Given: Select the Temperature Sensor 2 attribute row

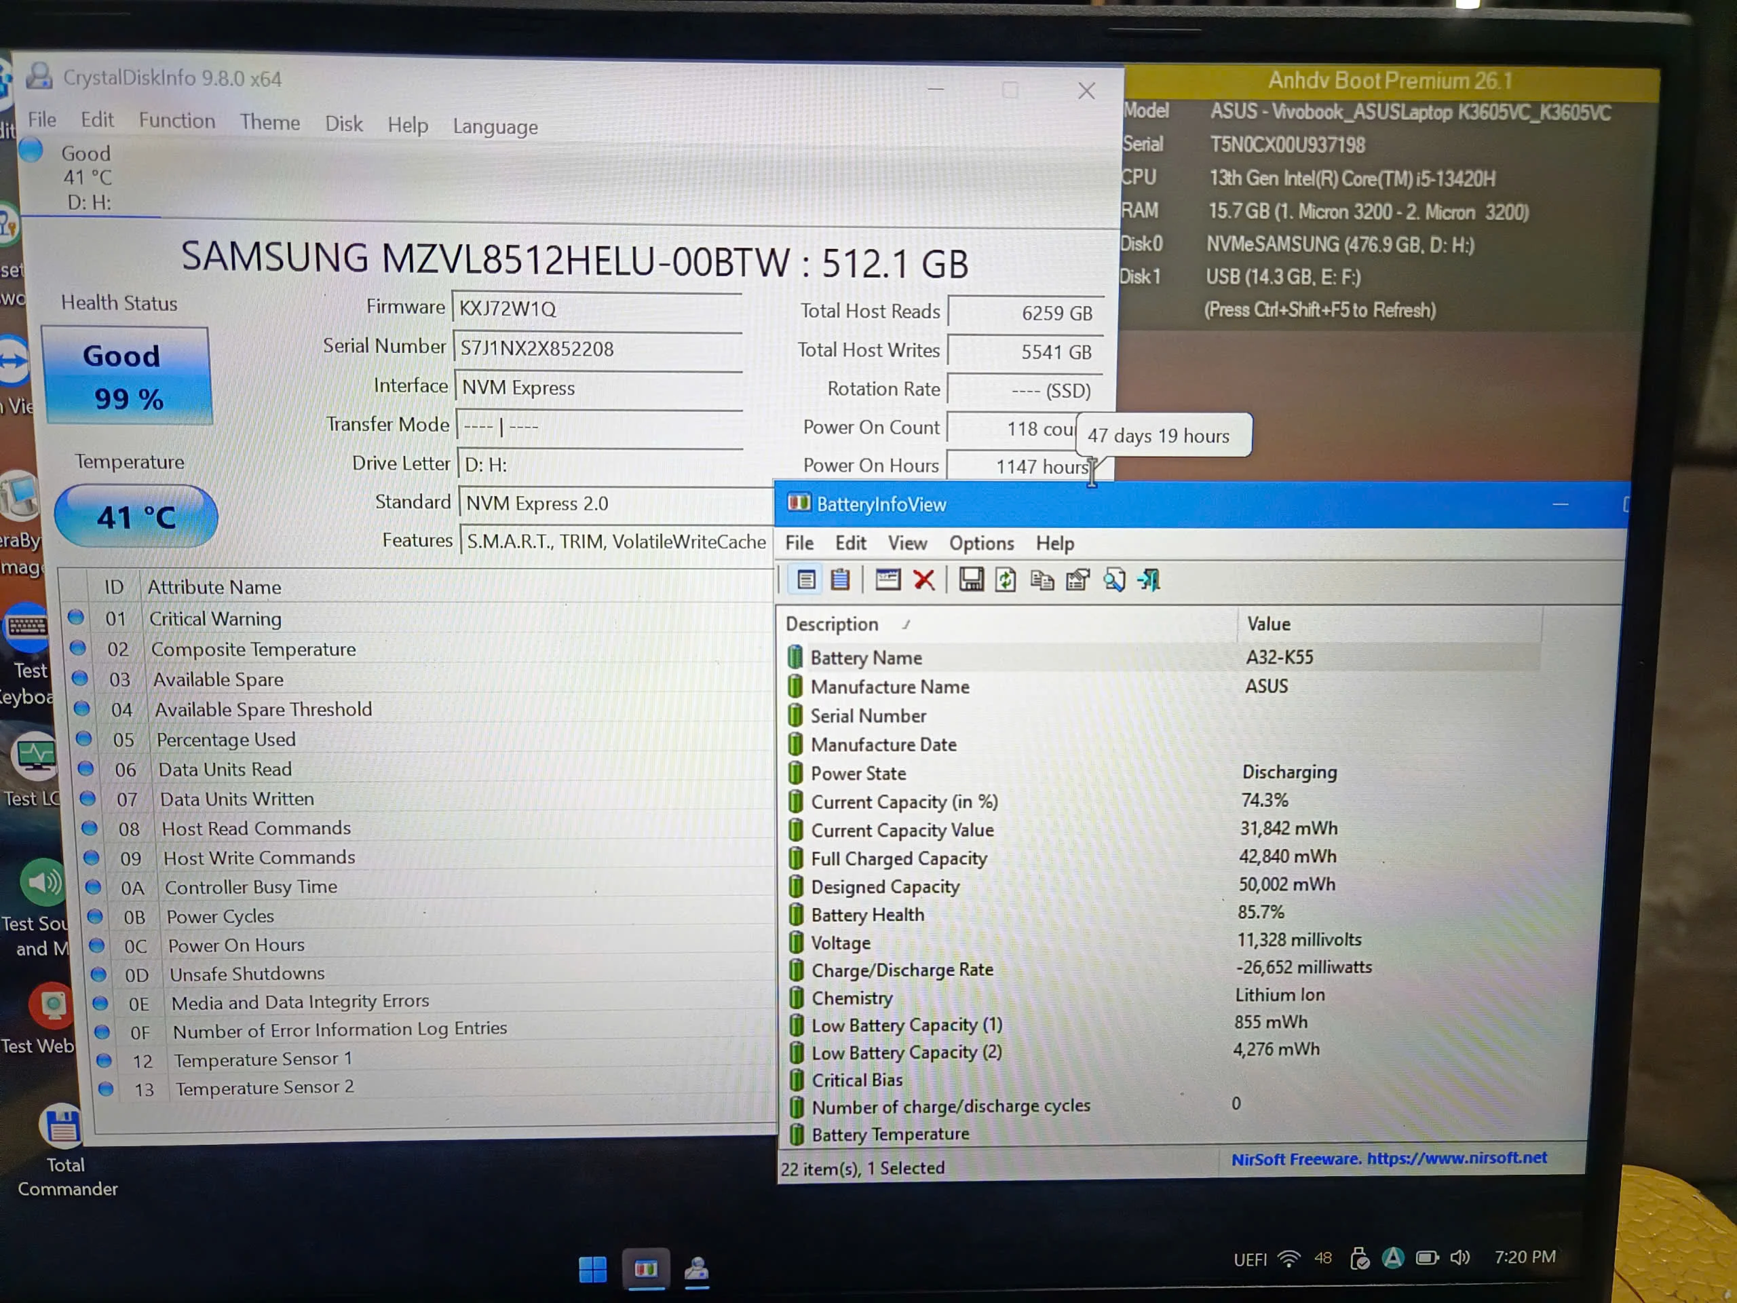Looking at the screenshot, I should (434, 1088).
